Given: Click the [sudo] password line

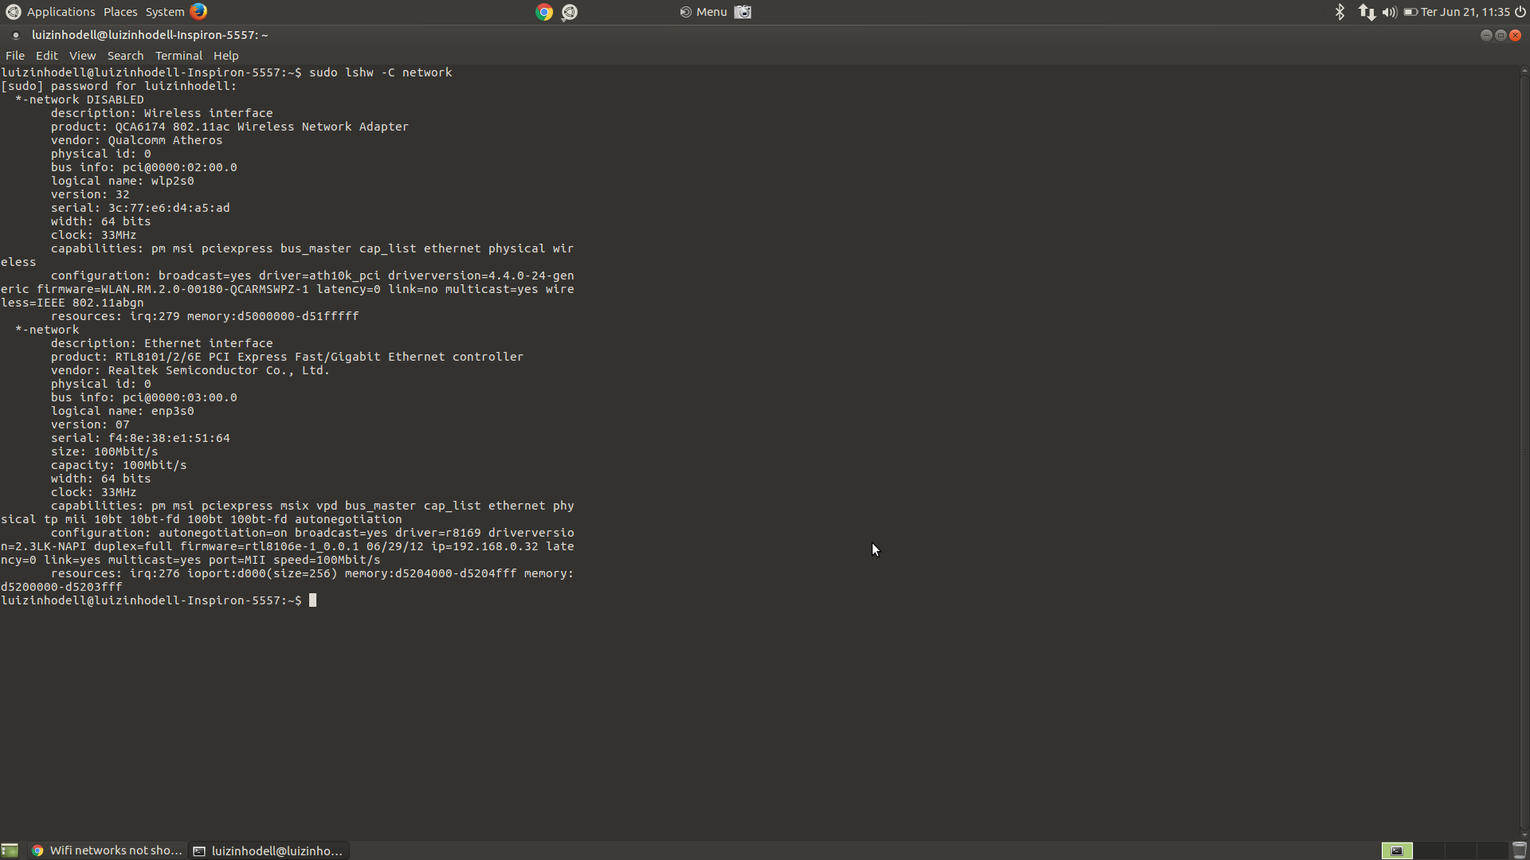Looking at the screenshot, I should [119, 86].
